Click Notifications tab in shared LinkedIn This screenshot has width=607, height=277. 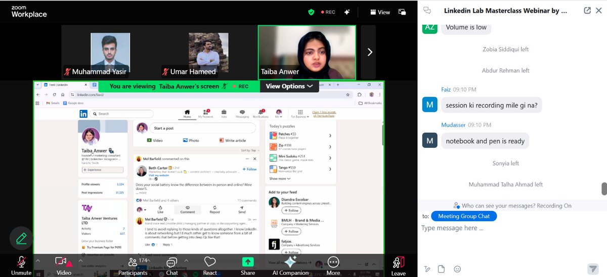(x=261, y=113)
